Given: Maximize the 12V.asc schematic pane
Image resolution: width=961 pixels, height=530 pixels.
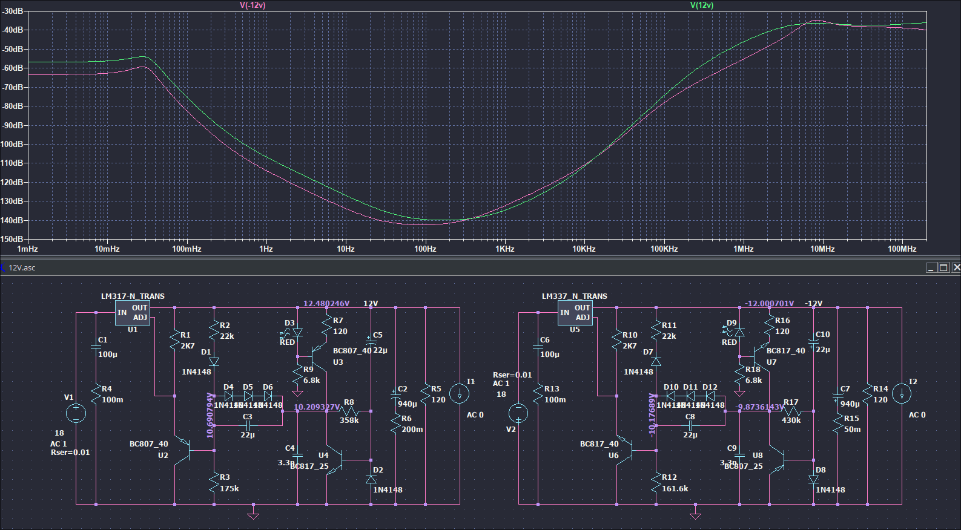Looking at the screenshot, I should pos(943,267).
